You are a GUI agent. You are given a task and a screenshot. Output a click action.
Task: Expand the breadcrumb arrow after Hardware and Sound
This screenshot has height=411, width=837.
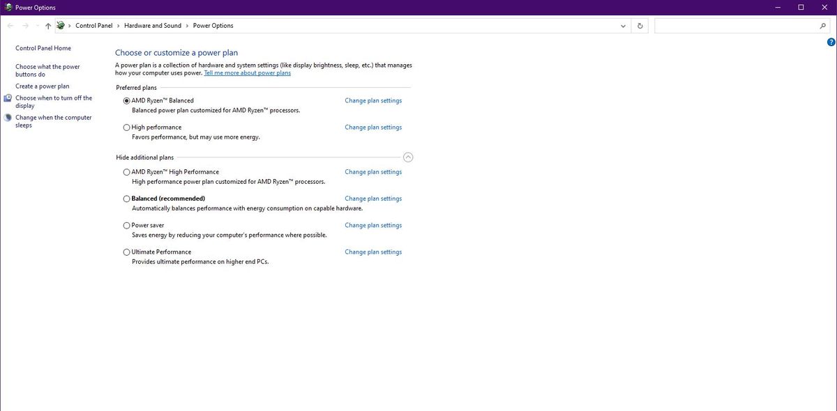tap(186, 25)
